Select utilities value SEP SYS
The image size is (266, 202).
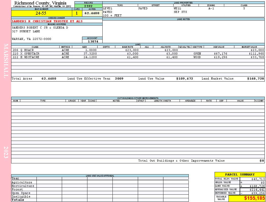pyautogui.click(x=180, y=12)
